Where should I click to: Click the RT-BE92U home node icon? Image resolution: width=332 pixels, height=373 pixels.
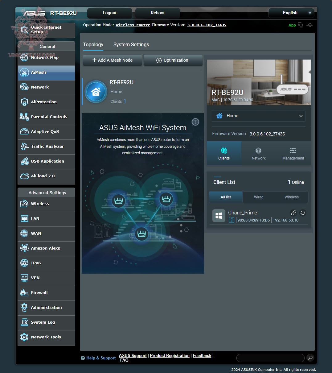tap(96, 92)
